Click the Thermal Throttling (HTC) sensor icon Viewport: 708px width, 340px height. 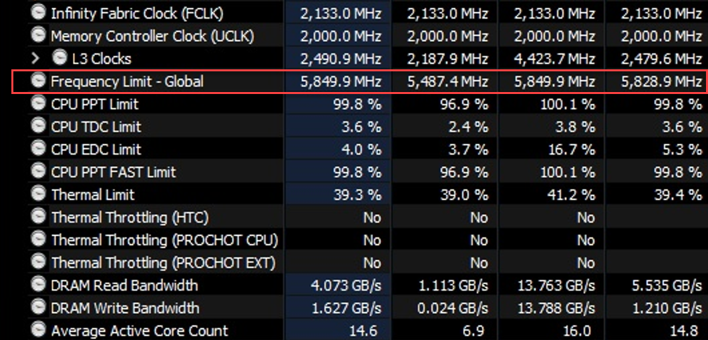tap(39, 217)
